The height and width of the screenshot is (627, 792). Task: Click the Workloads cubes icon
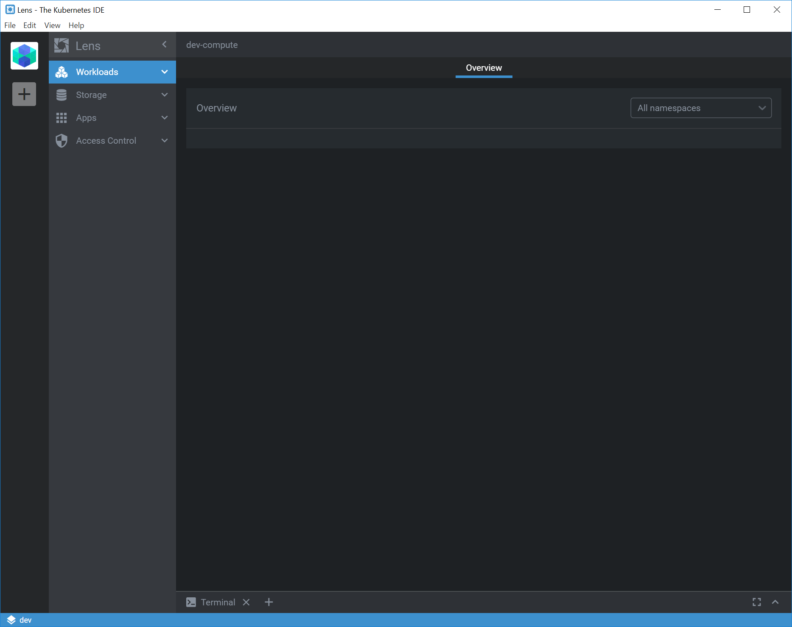point(62,72)
